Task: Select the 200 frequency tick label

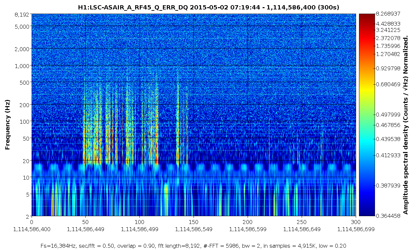Action: click(x=25, y=105)
